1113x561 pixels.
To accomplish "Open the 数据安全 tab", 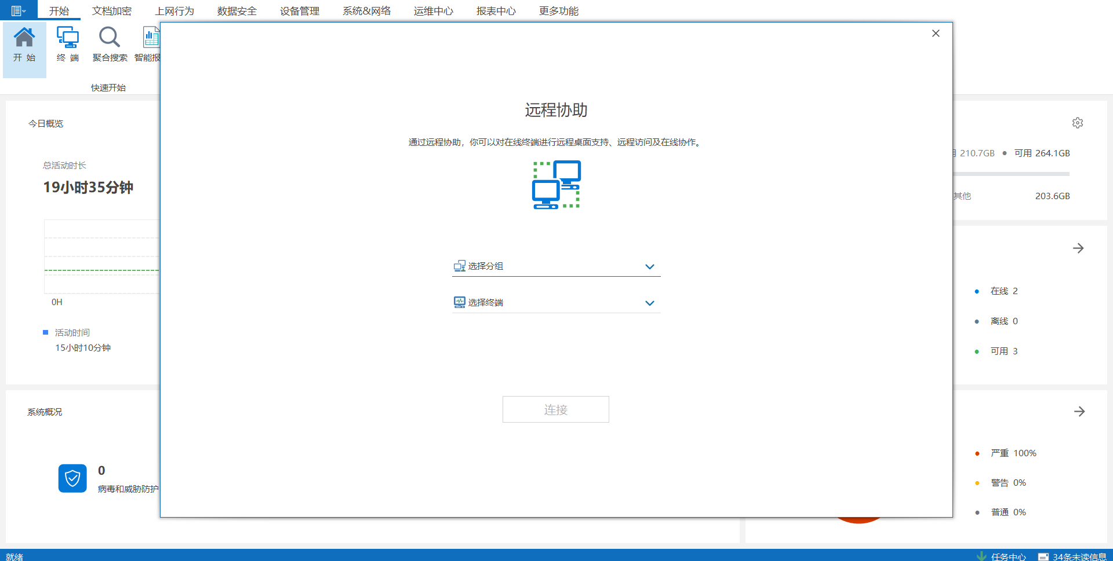I will point(237,11).
